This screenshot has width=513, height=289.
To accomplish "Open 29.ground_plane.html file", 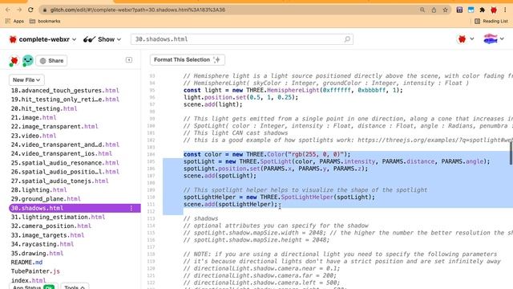I will [x=46, y=198].
